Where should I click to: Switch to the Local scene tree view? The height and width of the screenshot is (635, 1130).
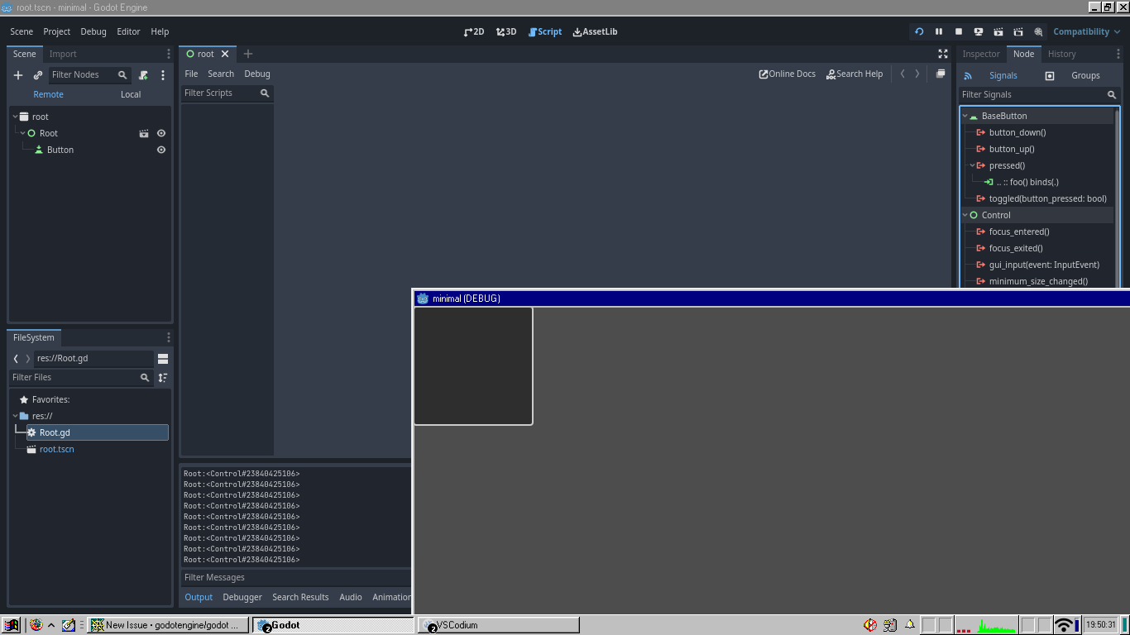coord(131,94)
